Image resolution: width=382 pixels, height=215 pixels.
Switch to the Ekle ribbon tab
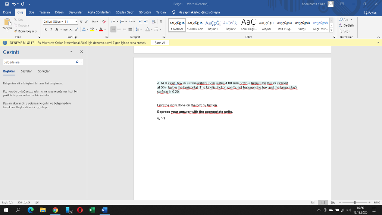(31, 12)
